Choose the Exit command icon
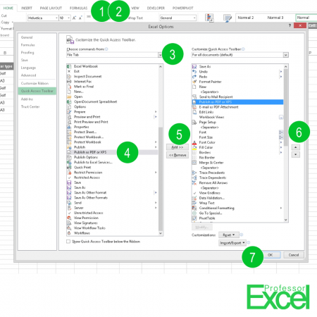The image size is (317, 317). click(69, 71)
